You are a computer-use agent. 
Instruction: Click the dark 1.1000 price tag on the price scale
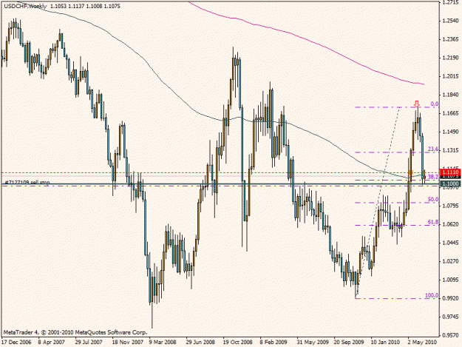(x=450, y=183)
